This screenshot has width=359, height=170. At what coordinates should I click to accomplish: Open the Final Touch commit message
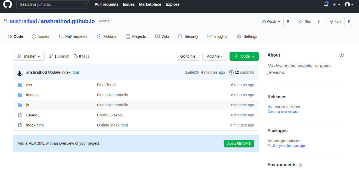[107, 85]
